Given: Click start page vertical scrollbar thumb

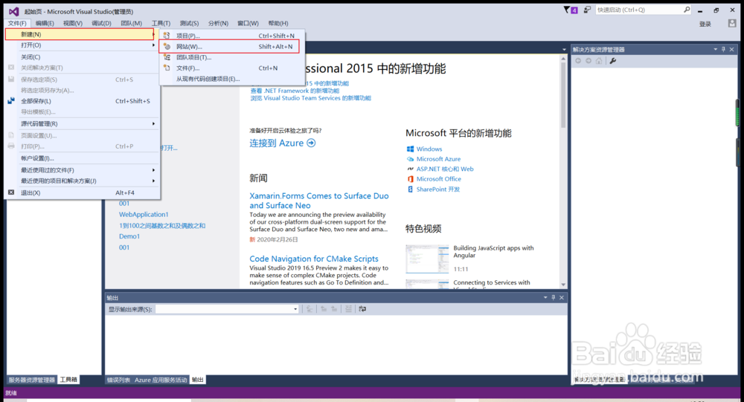Looking at the screenshot, I should pyautogui.click(x=563, y=95).
